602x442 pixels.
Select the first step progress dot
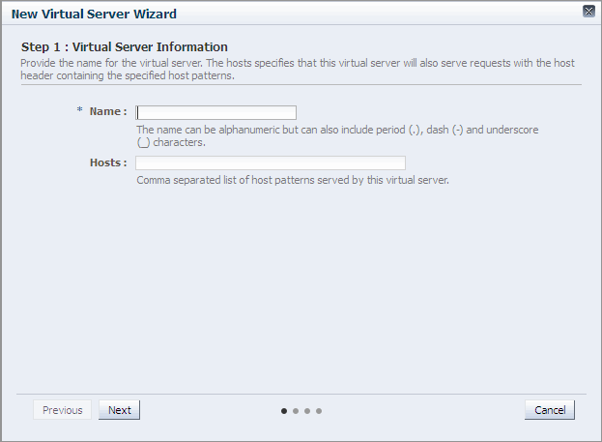(284, 411)
